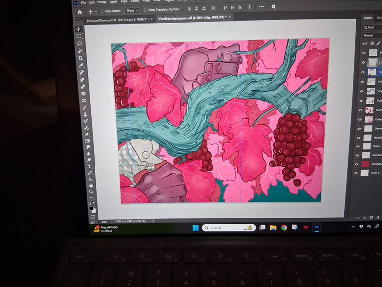
Task: Check Show Transform Controls
Action: click(x=145, y=10)
